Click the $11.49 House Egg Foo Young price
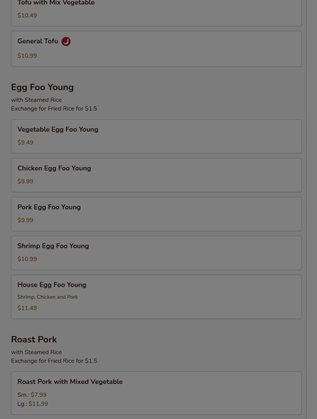The image size is (317, 419). (27, 308)
